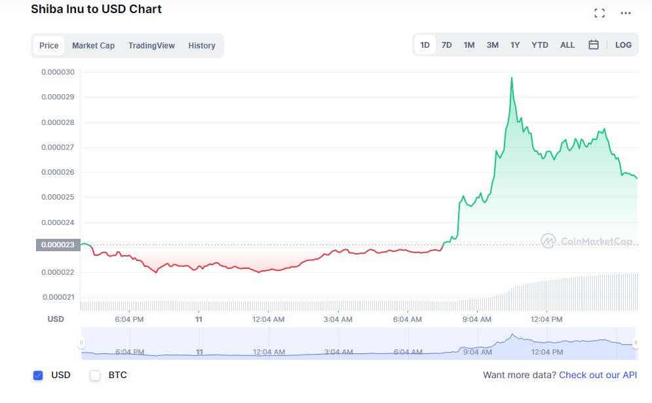
Task: Click the 6:04 PM main axis label
Action: [129, 319]
